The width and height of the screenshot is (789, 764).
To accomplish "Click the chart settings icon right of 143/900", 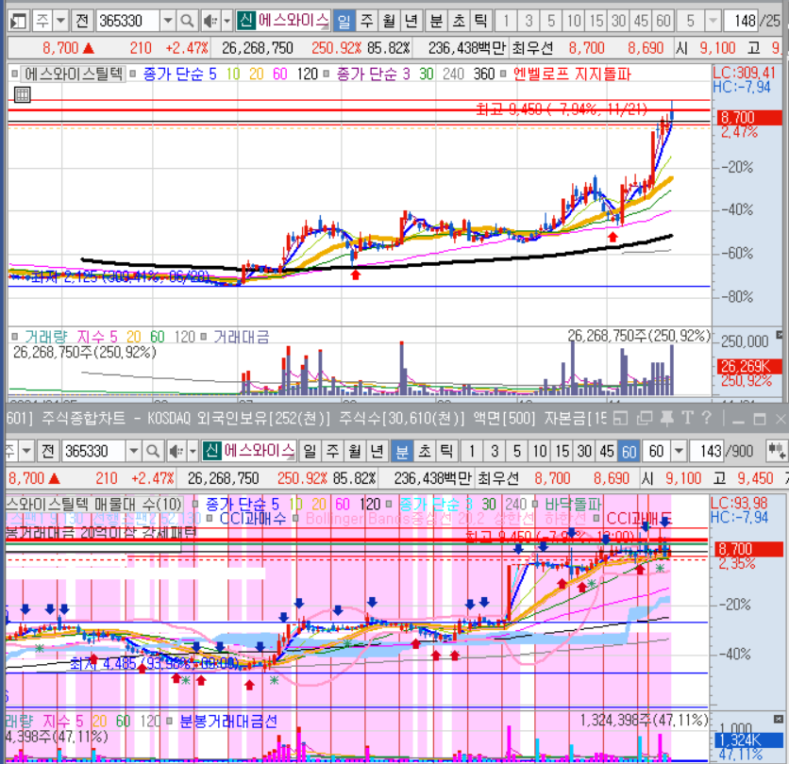I will click(776, 451).
